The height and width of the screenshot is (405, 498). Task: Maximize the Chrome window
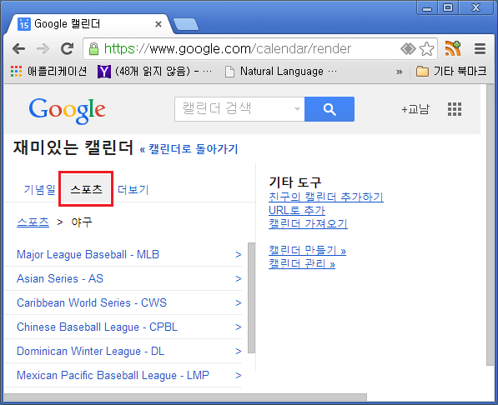[x=448, y=8]
